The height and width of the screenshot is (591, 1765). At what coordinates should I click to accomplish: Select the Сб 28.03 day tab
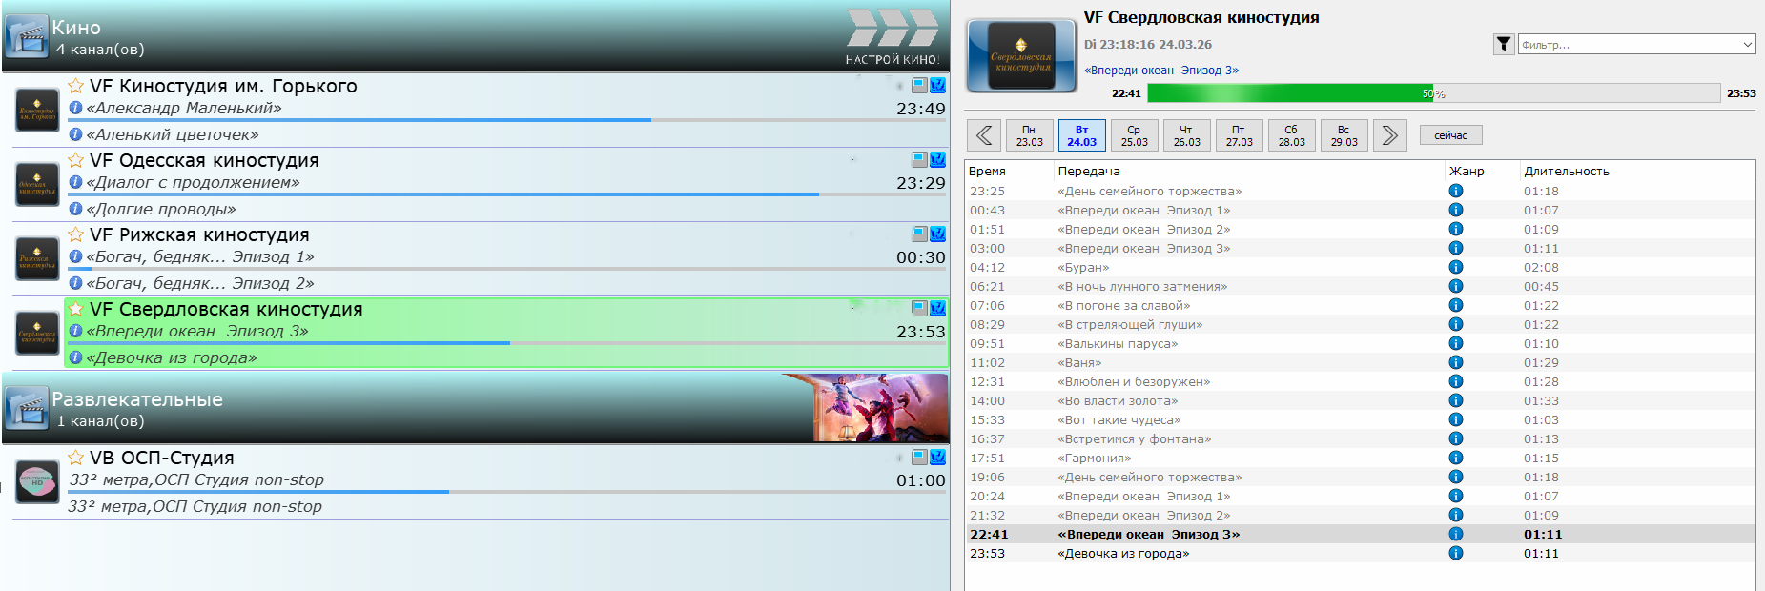coord(1291,135)
